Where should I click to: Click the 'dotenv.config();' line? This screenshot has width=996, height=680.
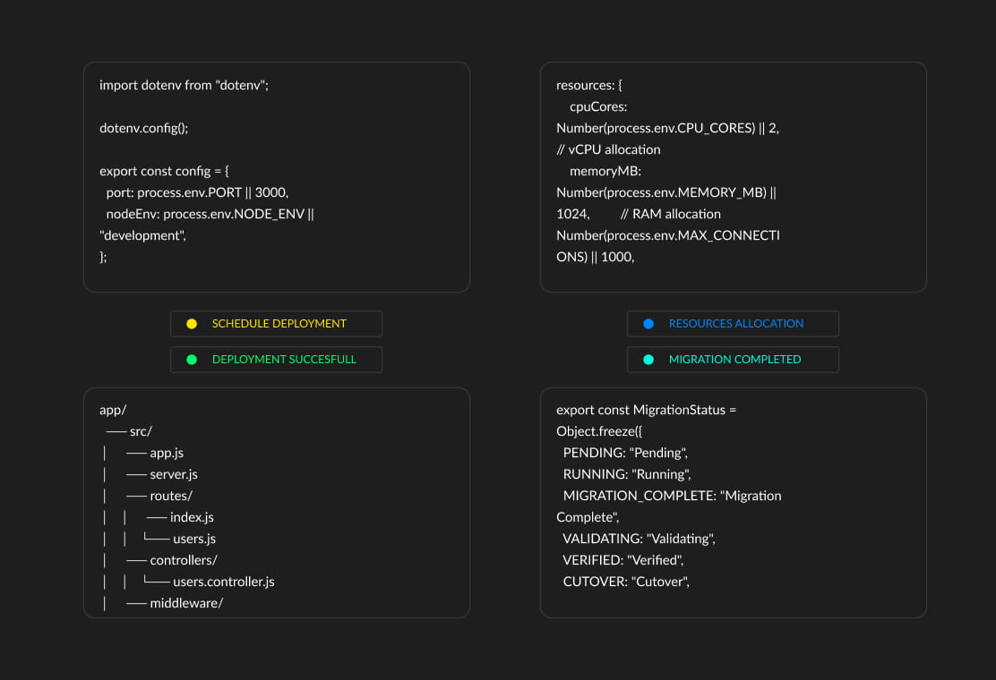click(x=144, y=128)
